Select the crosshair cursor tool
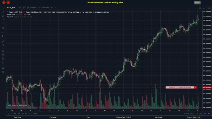212x119 pixels. 3,8
